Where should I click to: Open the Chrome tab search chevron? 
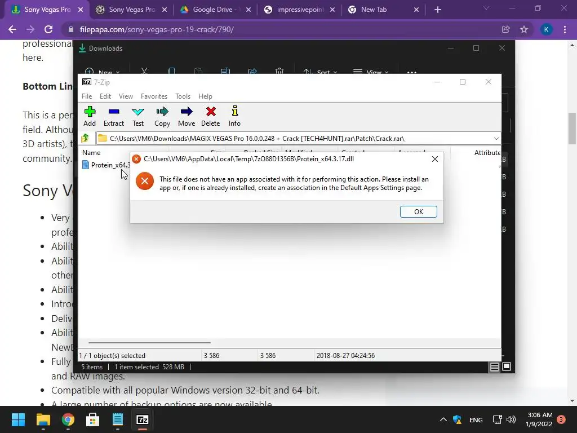486,8
